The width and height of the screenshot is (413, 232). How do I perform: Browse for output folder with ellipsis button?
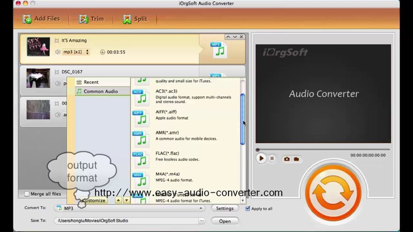coord(202,221)
